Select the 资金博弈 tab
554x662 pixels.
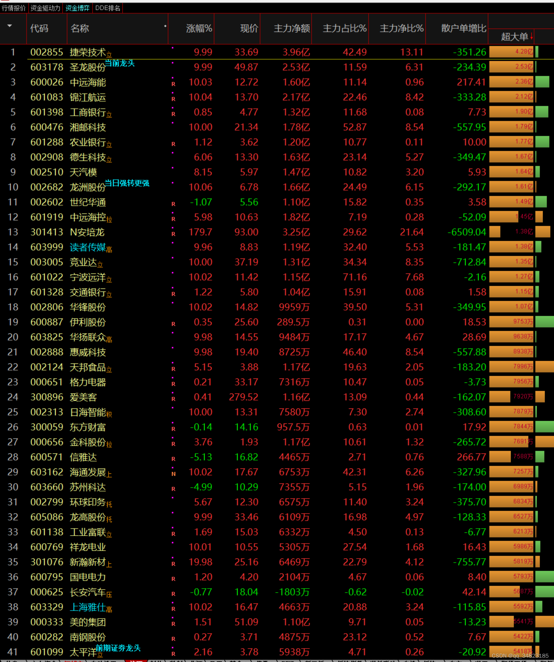[x=77, y=8]
